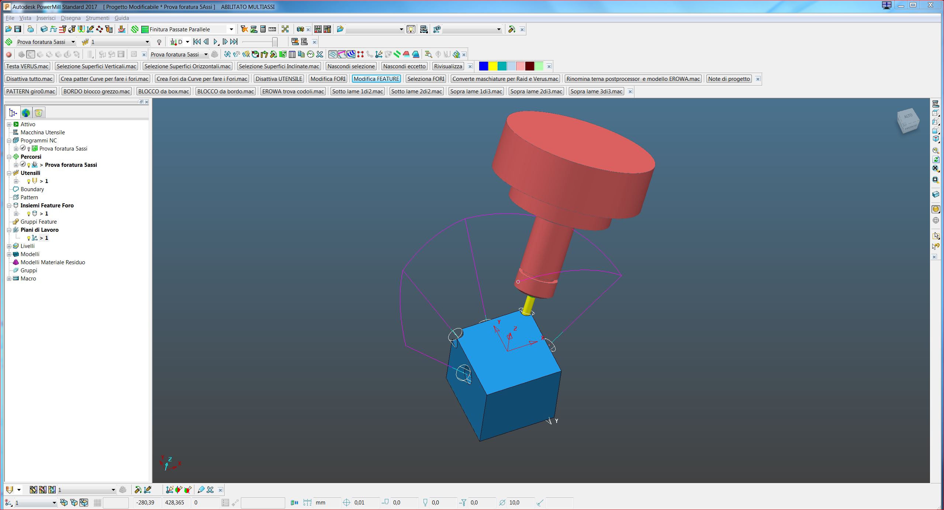The width and height of the screenshot is (944, 510).
Task: Open the Strumenti menu
Action: (97, 18)
